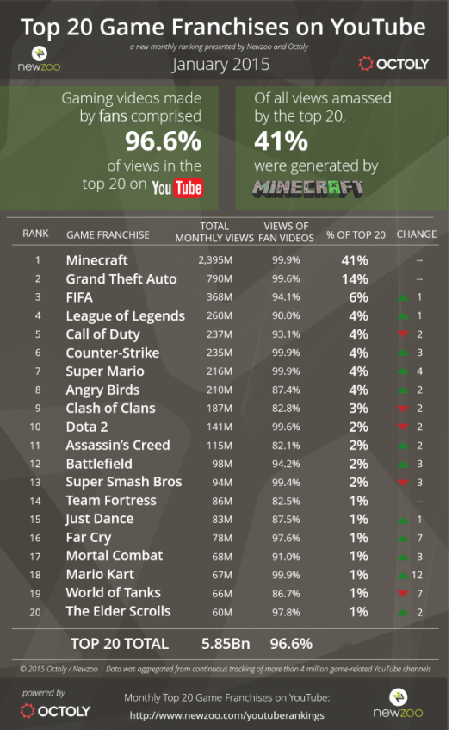Click the green up arrow for FIFA
The width and height of the screenshot is (452, 730).
pyautogui.click(x=403, y=297)
